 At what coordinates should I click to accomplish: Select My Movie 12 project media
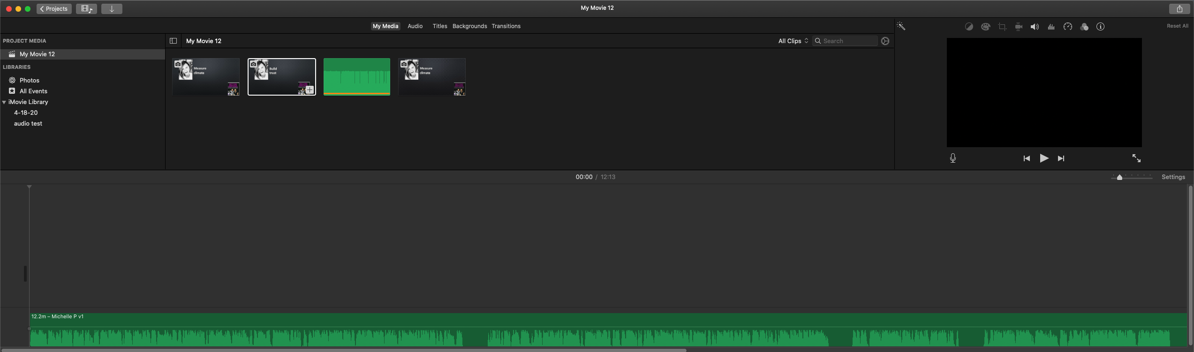point(83,54)
